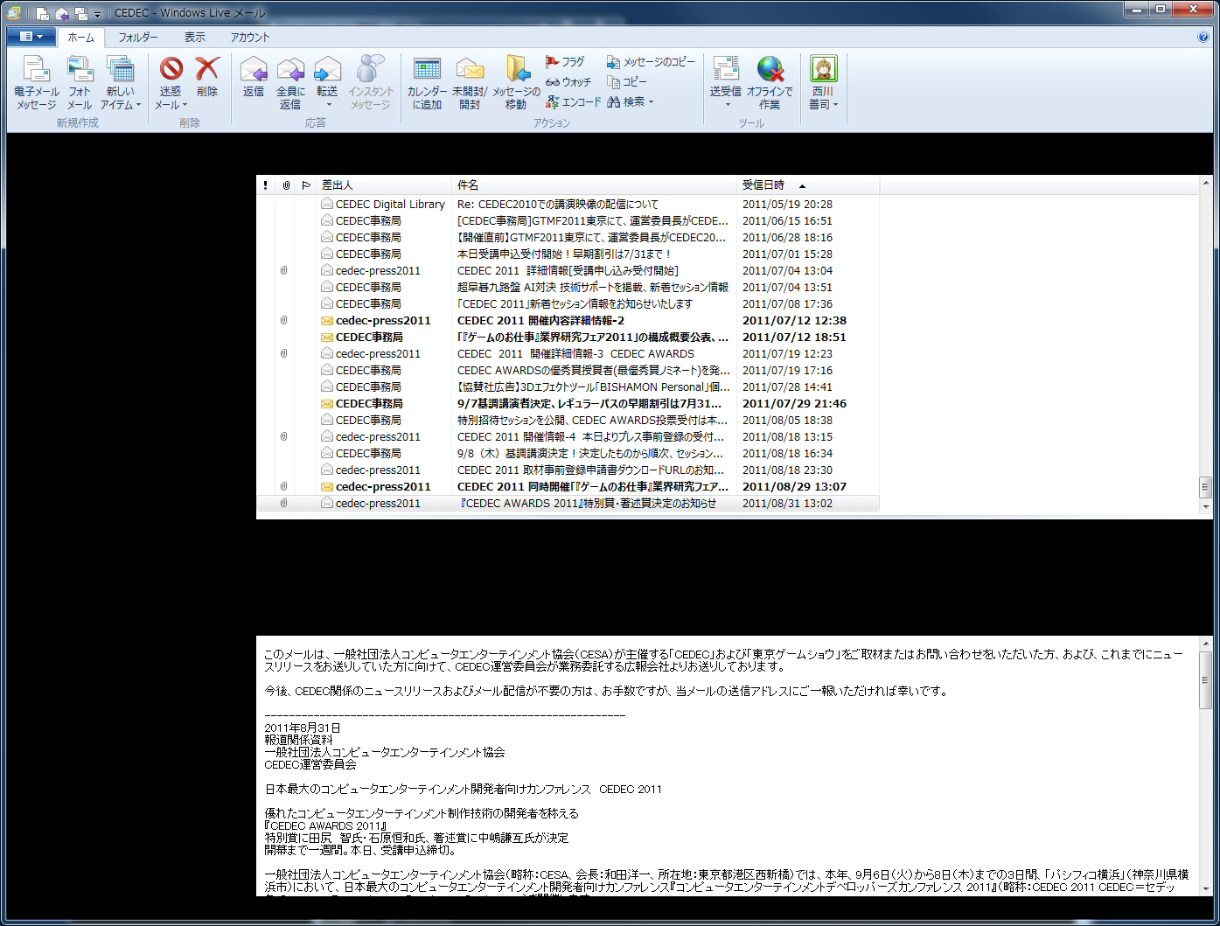This screenshot has height=926, width=1220.
Task: Select message received 2011/08/29 13:07
Action: [568, 486]
